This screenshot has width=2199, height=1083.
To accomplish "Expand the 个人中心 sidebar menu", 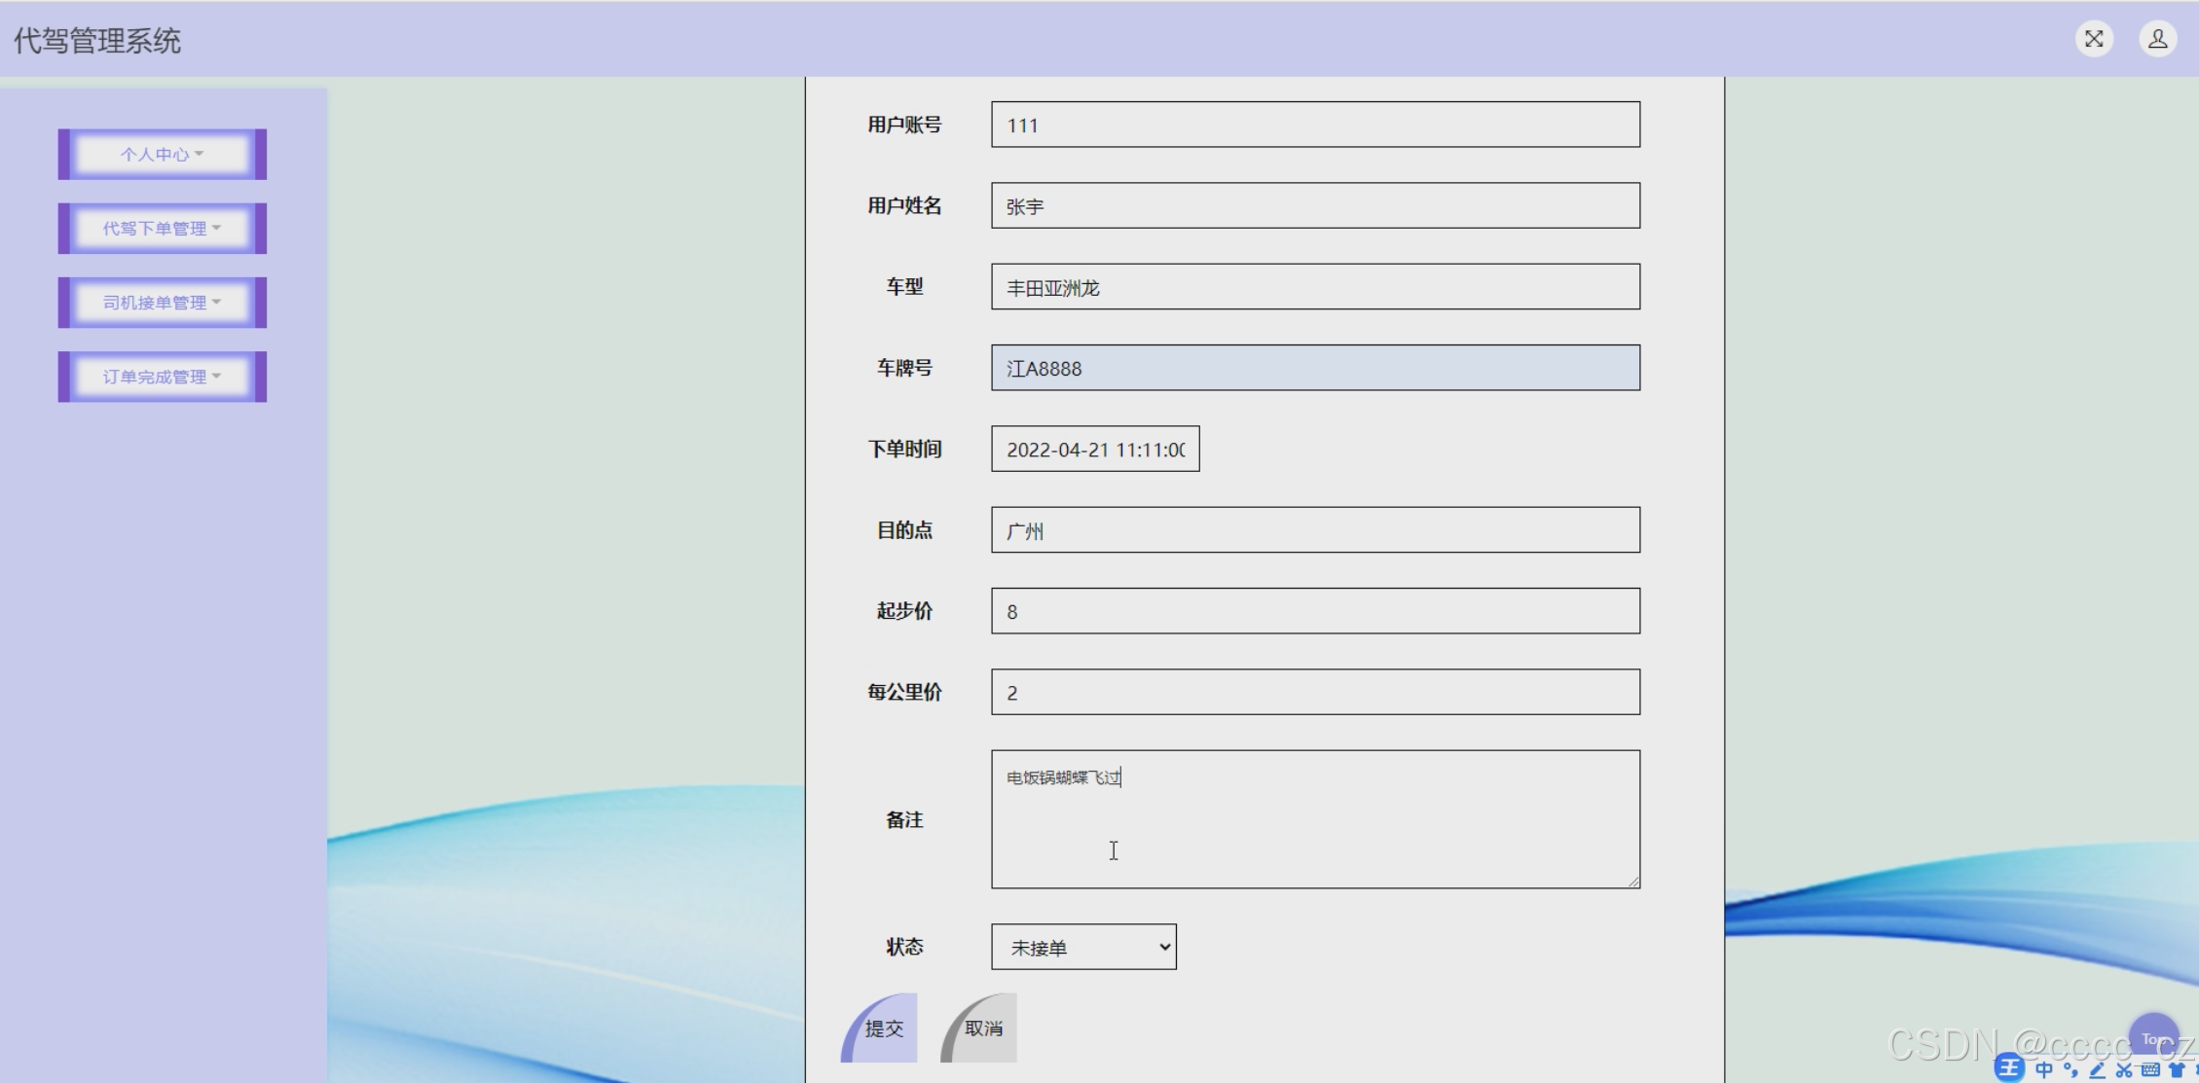I will pos(162,154).
